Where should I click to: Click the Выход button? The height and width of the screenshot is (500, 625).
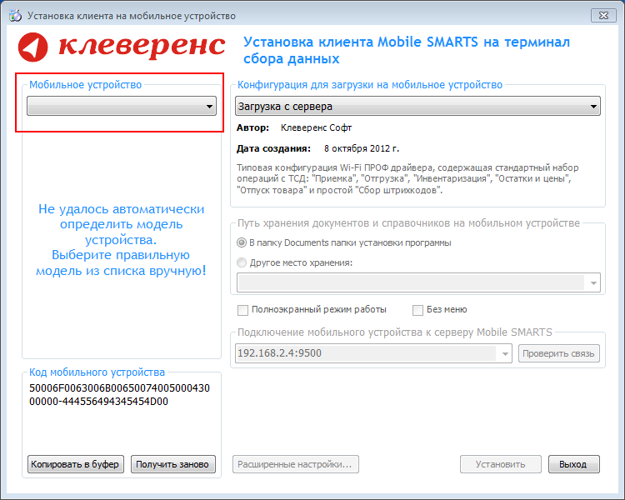[573, 464]
